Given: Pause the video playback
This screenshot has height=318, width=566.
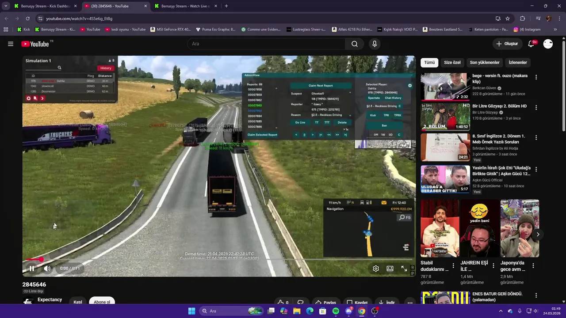Looking at the screenshot, I should (x=32, y=268).
